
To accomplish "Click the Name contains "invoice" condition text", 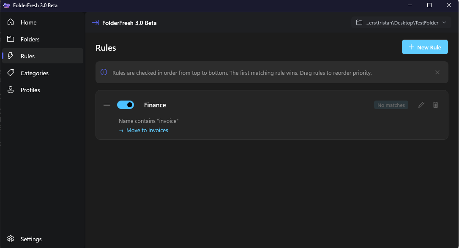I will [x=148, y=121].
